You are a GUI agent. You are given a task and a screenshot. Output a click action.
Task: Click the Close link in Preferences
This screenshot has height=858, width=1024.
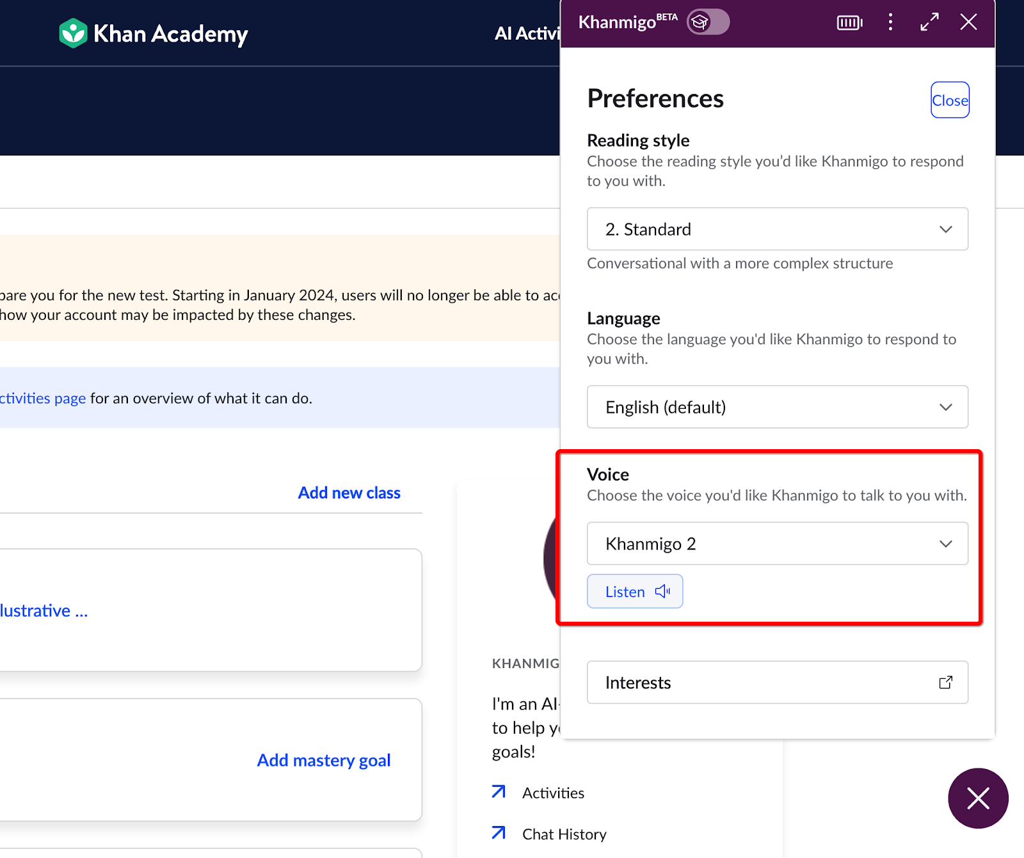[950, 100]
